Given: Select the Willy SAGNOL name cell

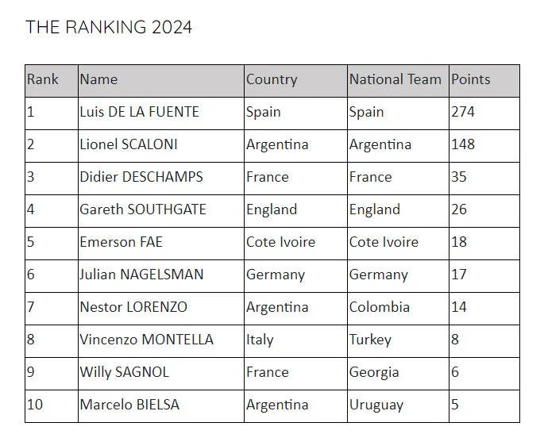Looking at the screenshot, I should (124, 372).
